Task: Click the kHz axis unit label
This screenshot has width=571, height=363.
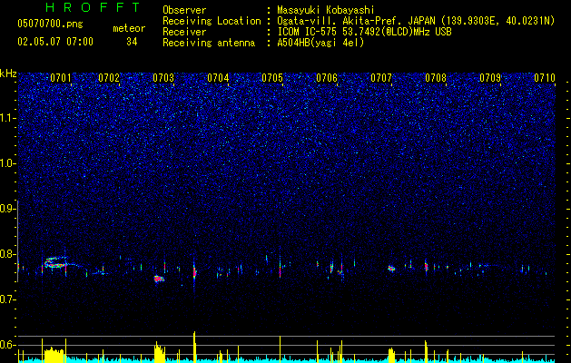Action: click(x=8, y=74)
